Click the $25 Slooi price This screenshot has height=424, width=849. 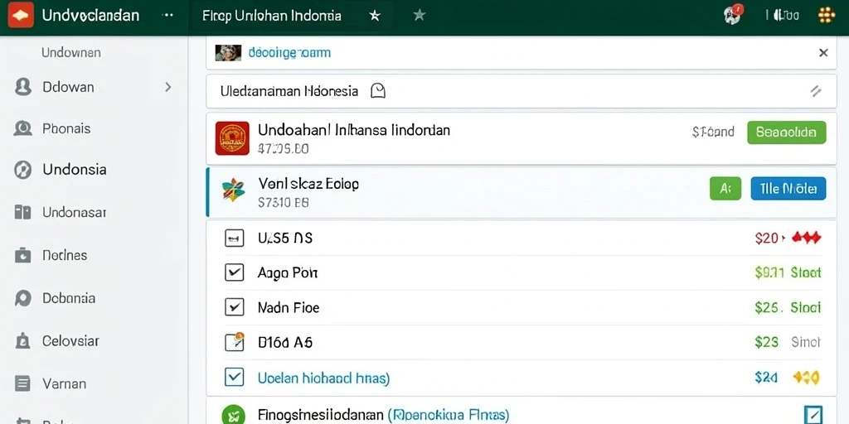(788, 308)
